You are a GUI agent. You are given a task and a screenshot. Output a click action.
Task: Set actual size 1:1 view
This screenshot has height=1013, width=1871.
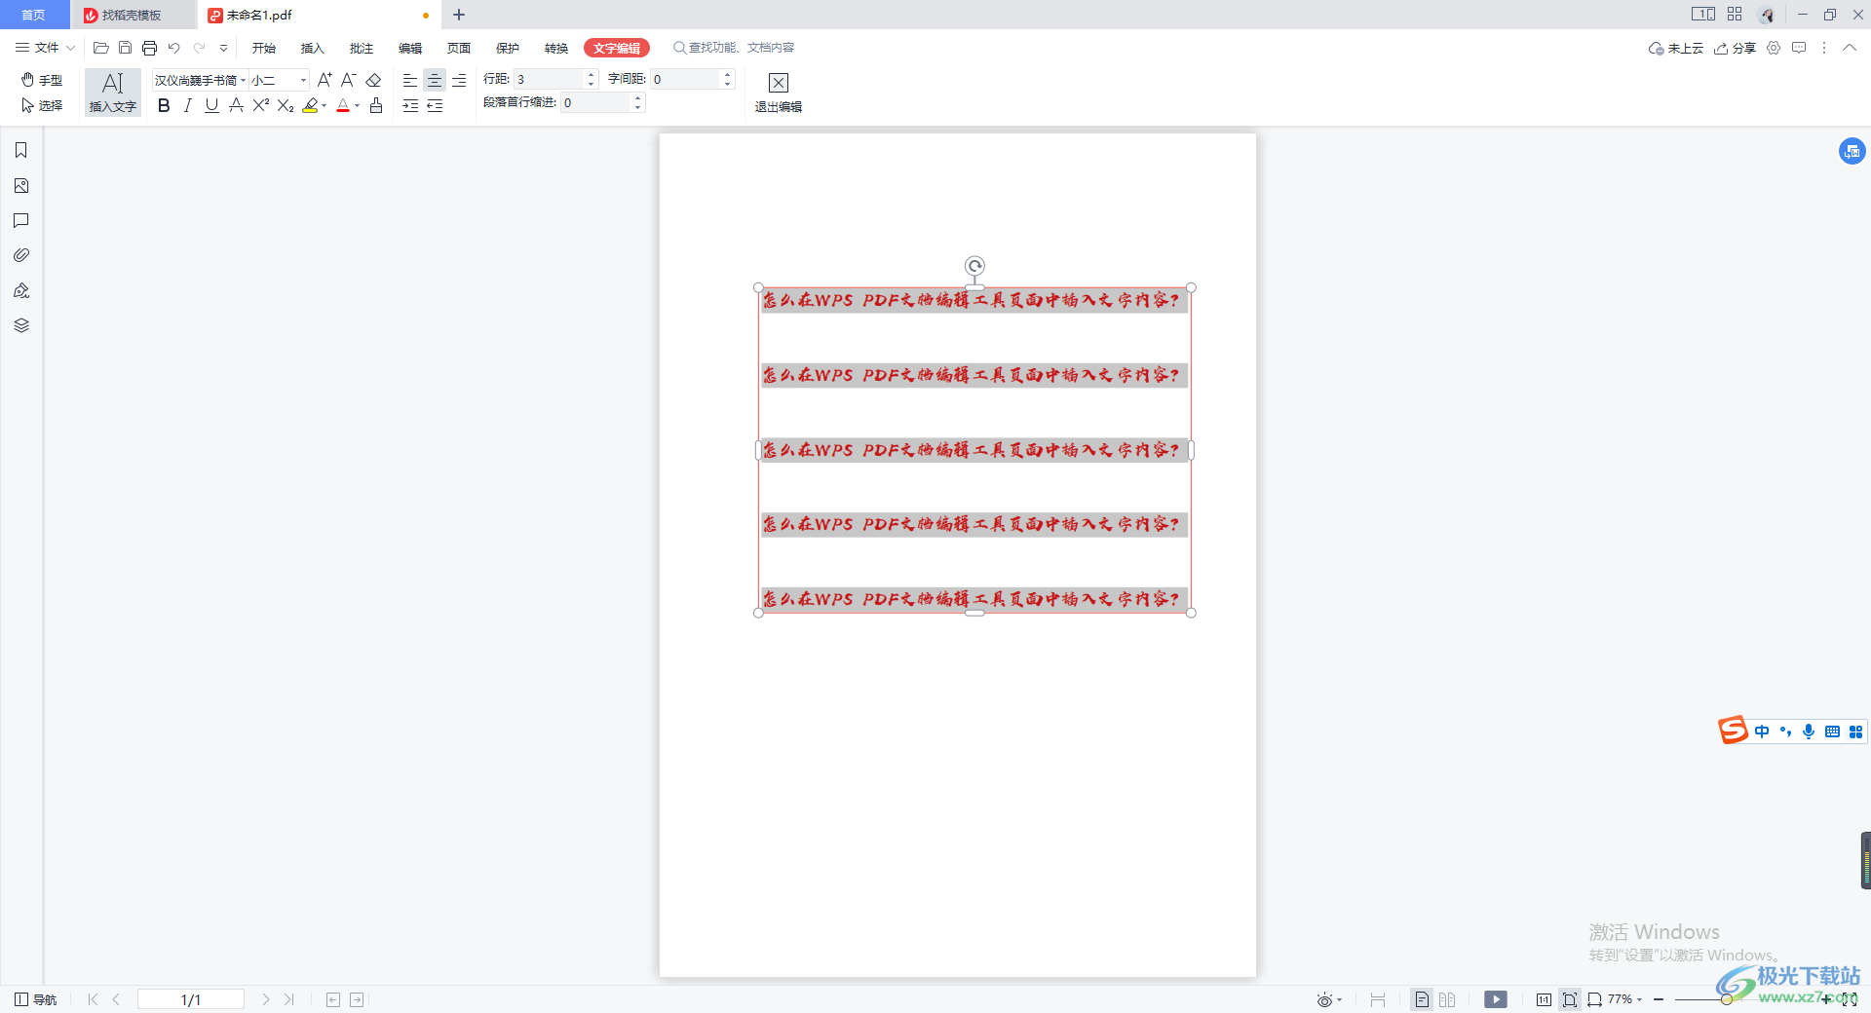(1544, 999)
